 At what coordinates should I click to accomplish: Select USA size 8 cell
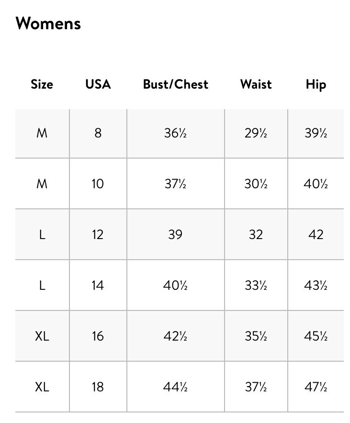coord(98,133)
